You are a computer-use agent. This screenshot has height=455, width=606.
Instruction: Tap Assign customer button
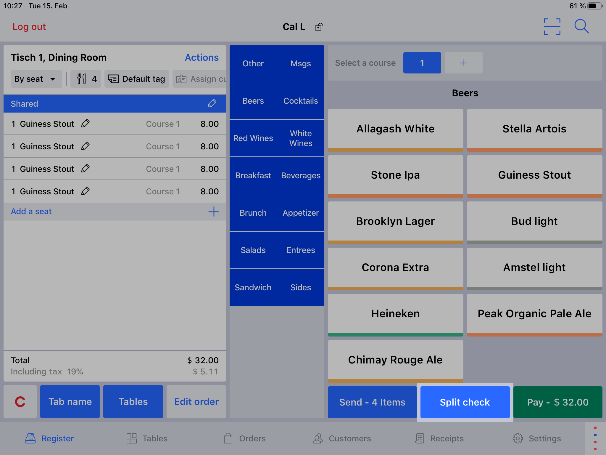199,79
